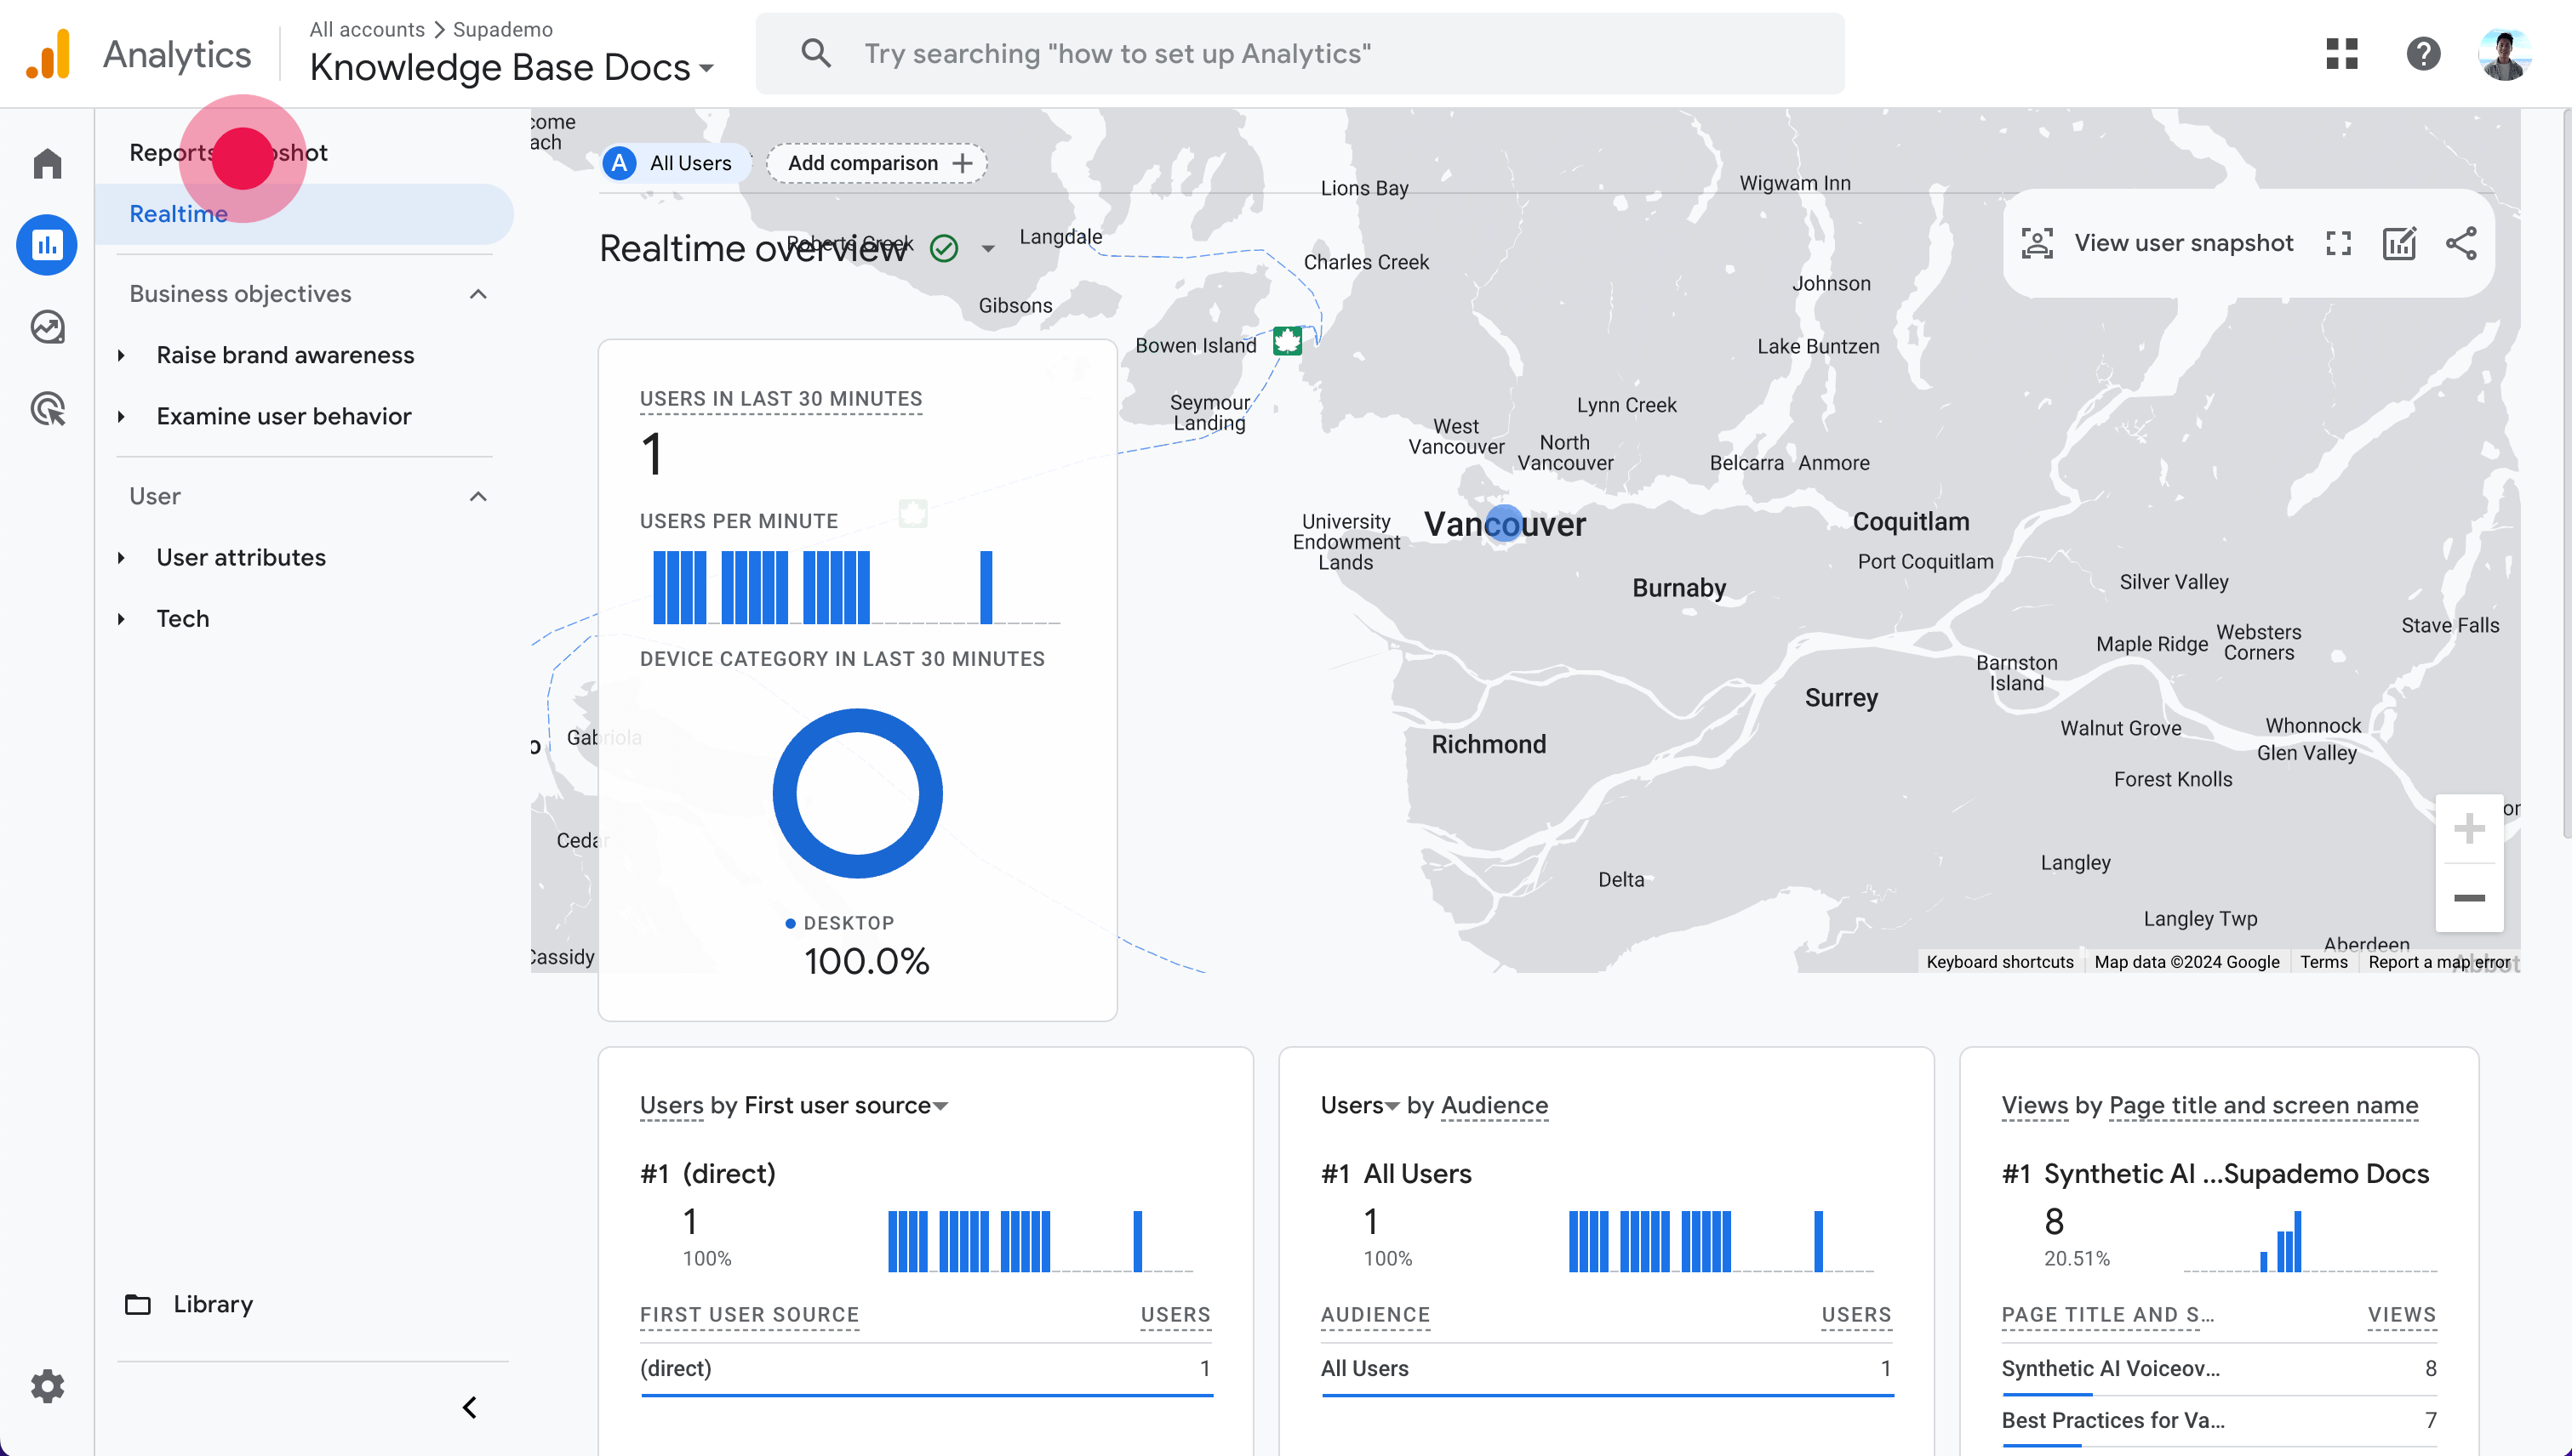Click the Add comparison button
Screen dimensions: 2572x1456
point(877,163)
